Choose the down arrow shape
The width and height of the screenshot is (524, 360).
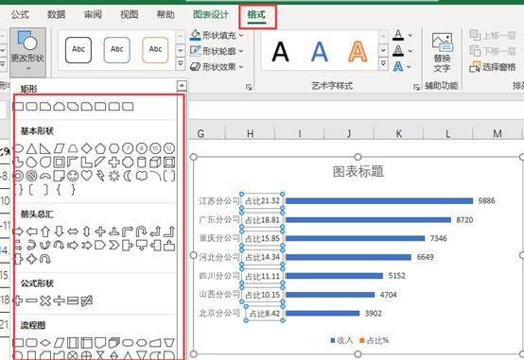pos(60,231)
